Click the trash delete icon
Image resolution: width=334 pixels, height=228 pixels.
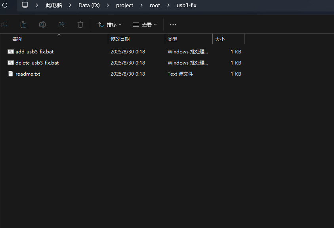click(80, 25)
